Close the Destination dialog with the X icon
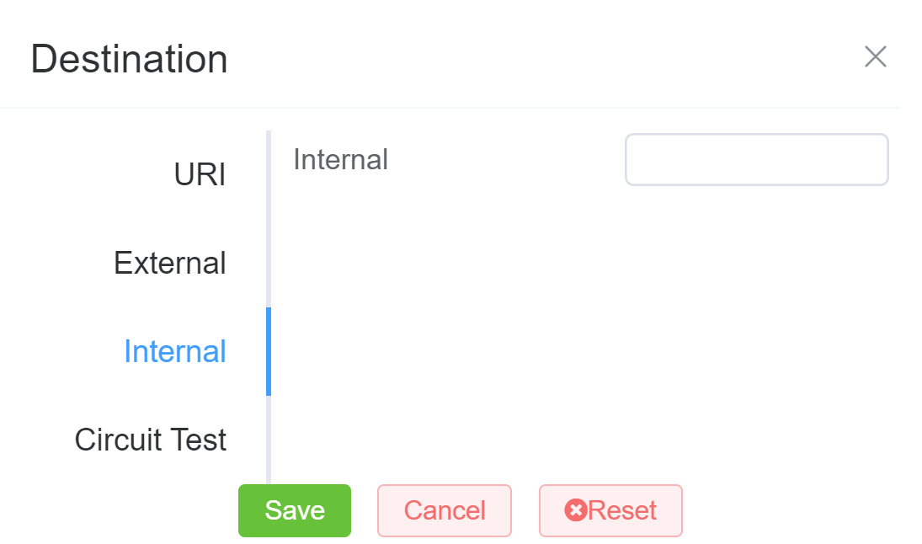 coord(876,57)
